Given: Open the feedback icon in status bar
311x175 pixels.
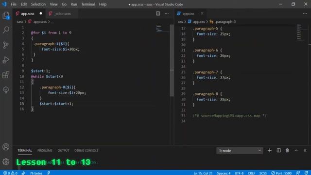Looking at the screenshot, I should (298, 173).
